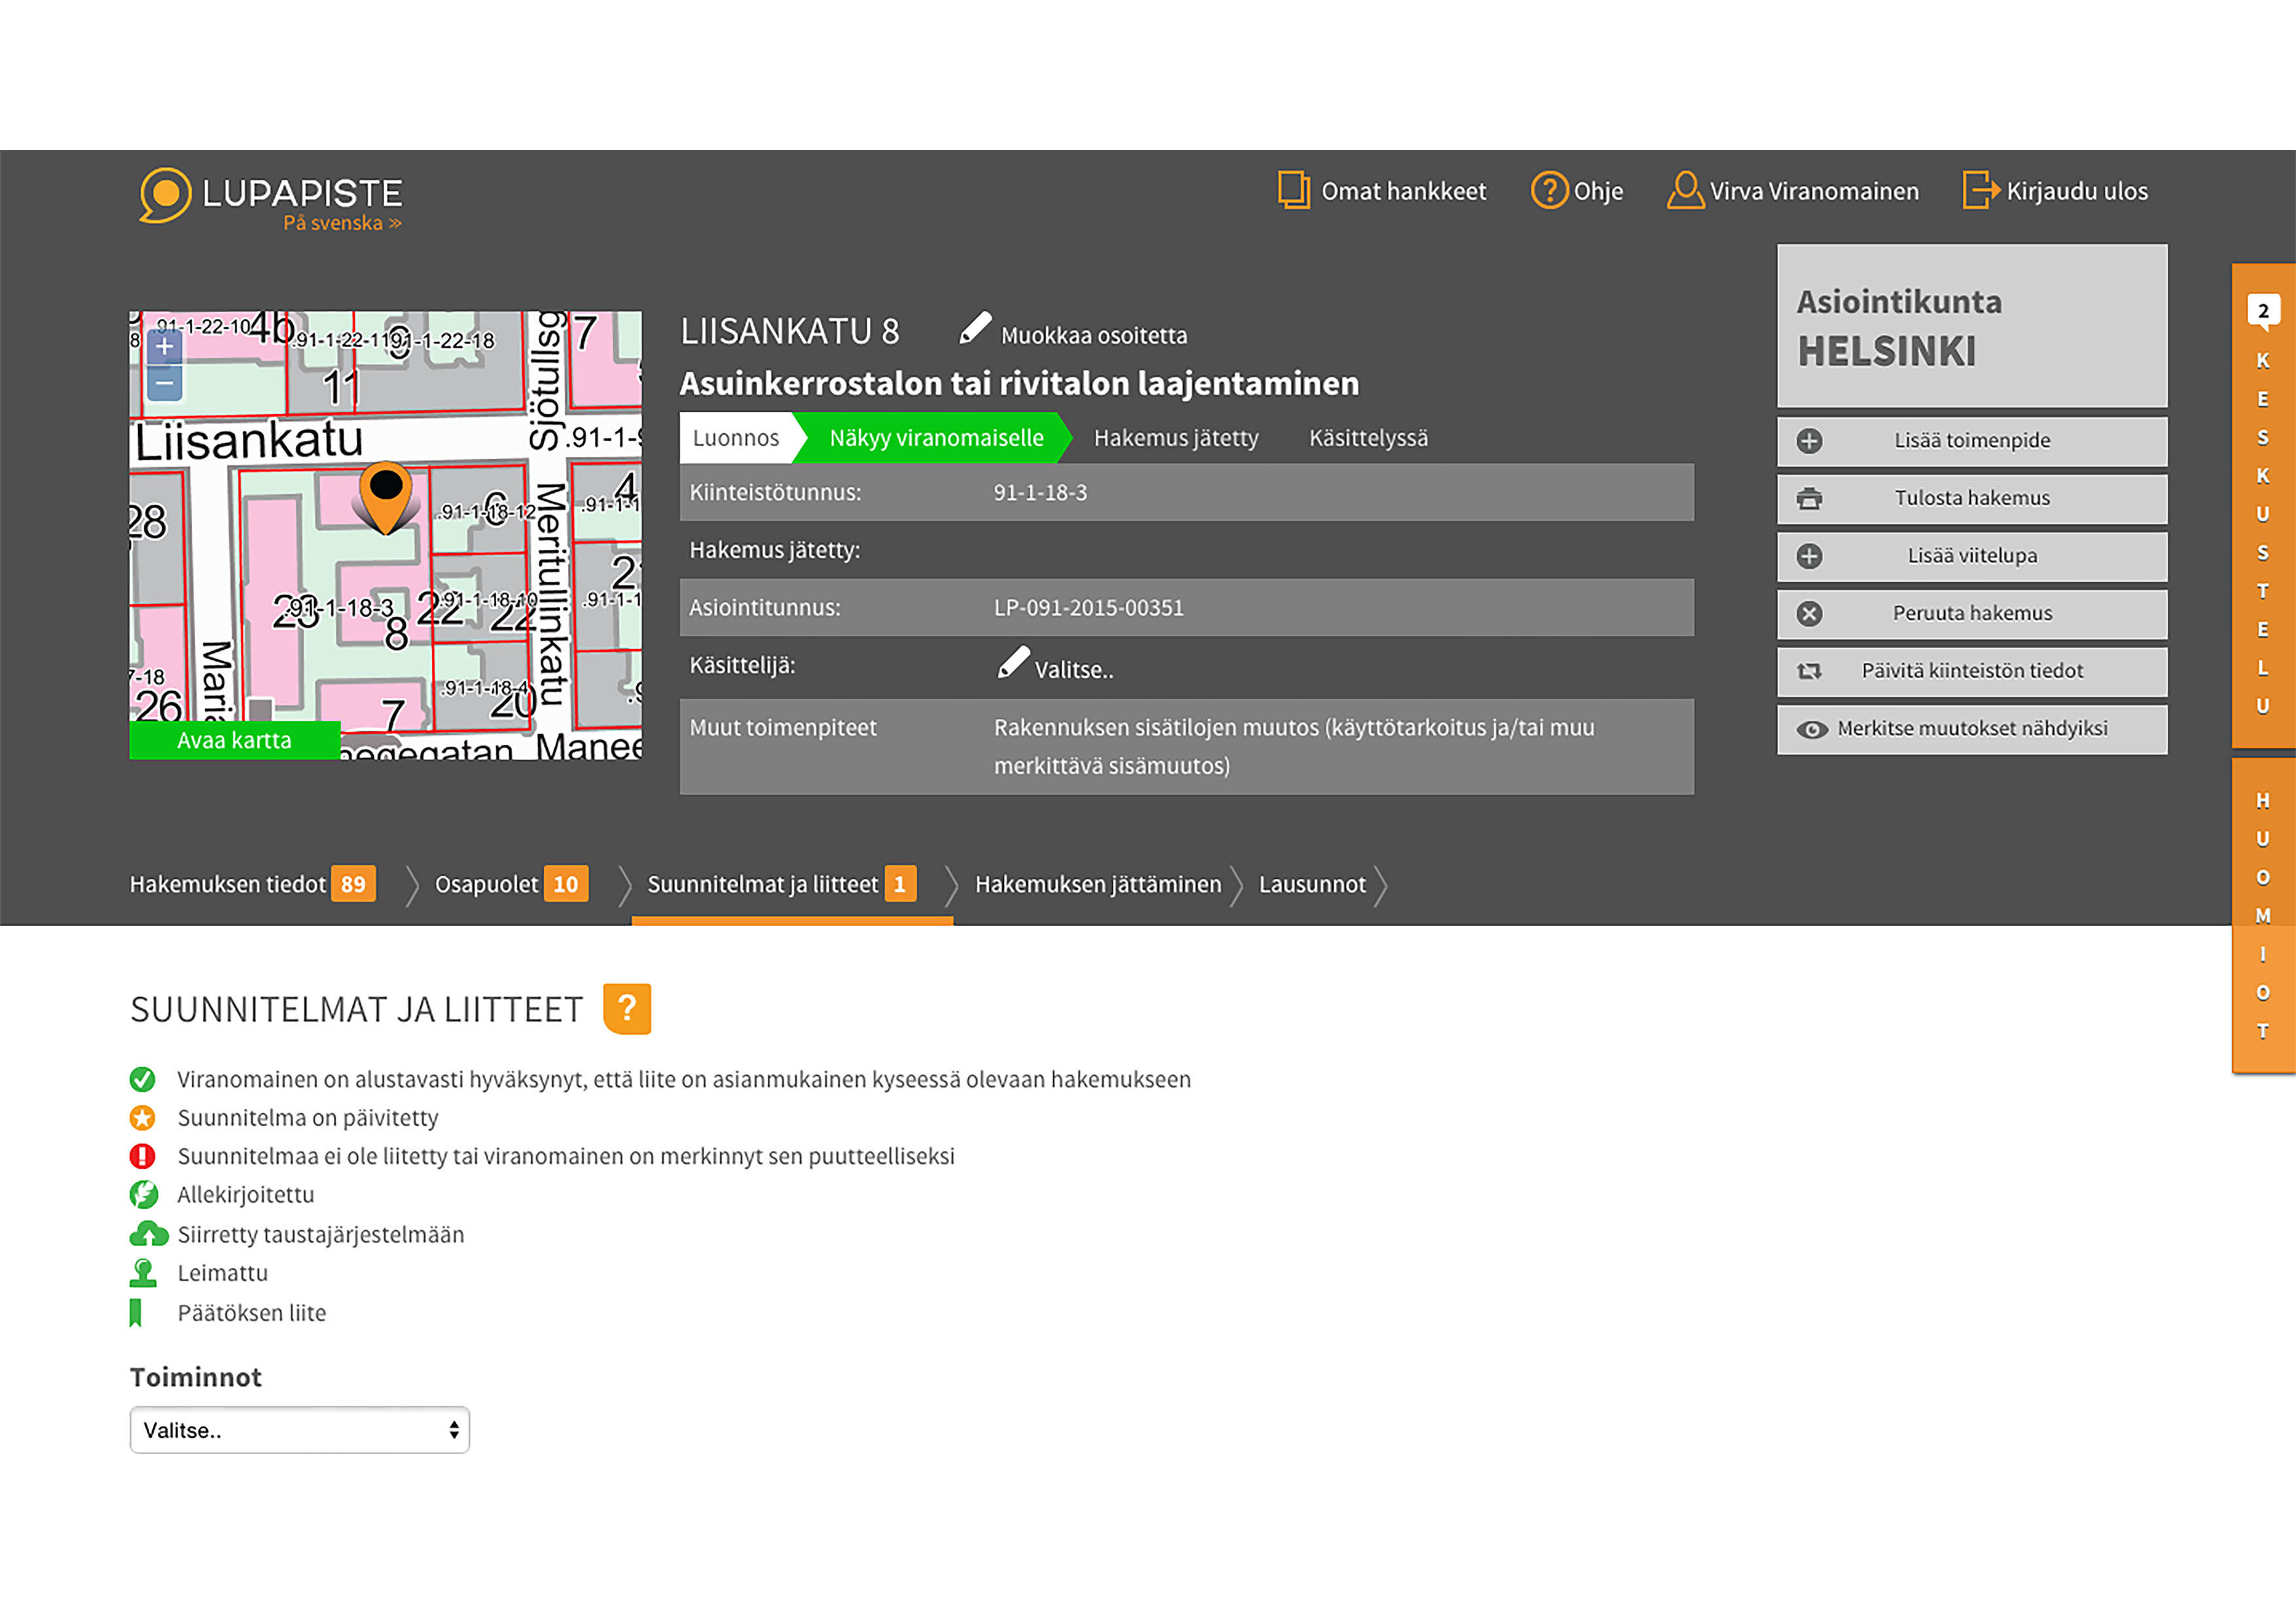Click the Omat hankkeet icon
The width and height of the screenshot is (2296, 1623).
click(x=1293, y=190)
